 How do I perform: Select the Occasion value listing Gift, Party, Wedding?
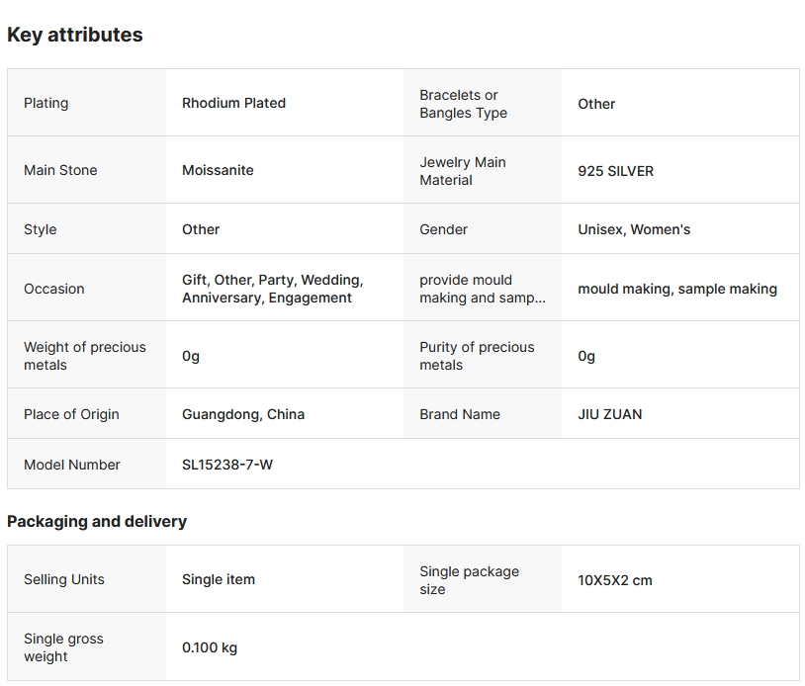click(x=272, y=289)
